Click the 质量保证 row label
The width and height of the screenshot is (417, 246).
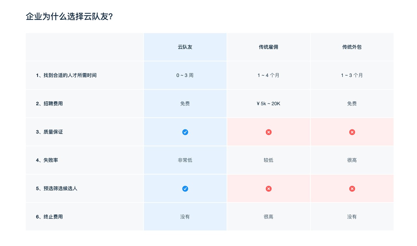49,132
